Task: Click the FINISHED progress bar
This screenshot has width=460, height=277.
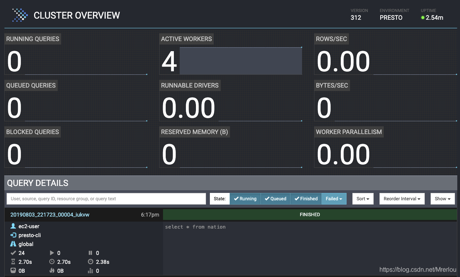Action: (310, 215)
